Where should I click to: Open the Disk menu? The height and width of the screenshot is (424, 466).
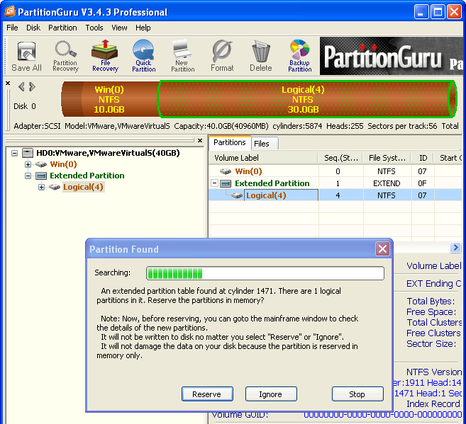[x=33, y=28]
